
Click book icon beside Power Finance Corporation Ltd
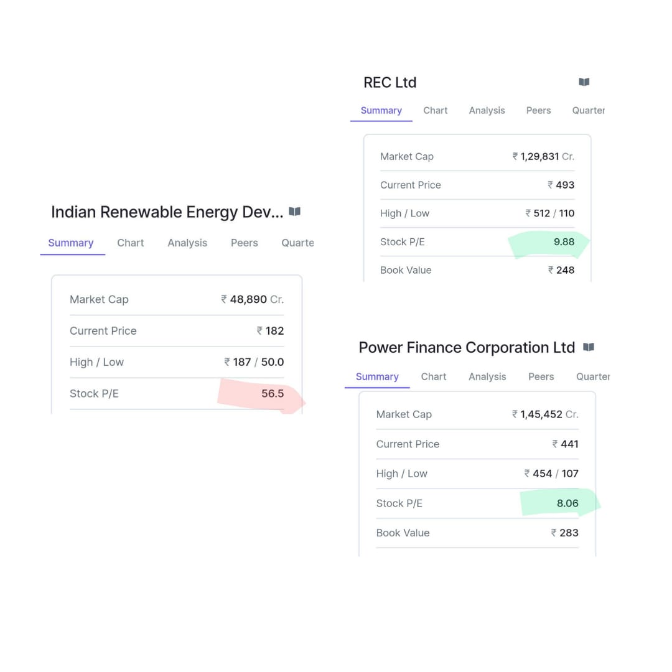pyautogui.click(x=589, y=347)
